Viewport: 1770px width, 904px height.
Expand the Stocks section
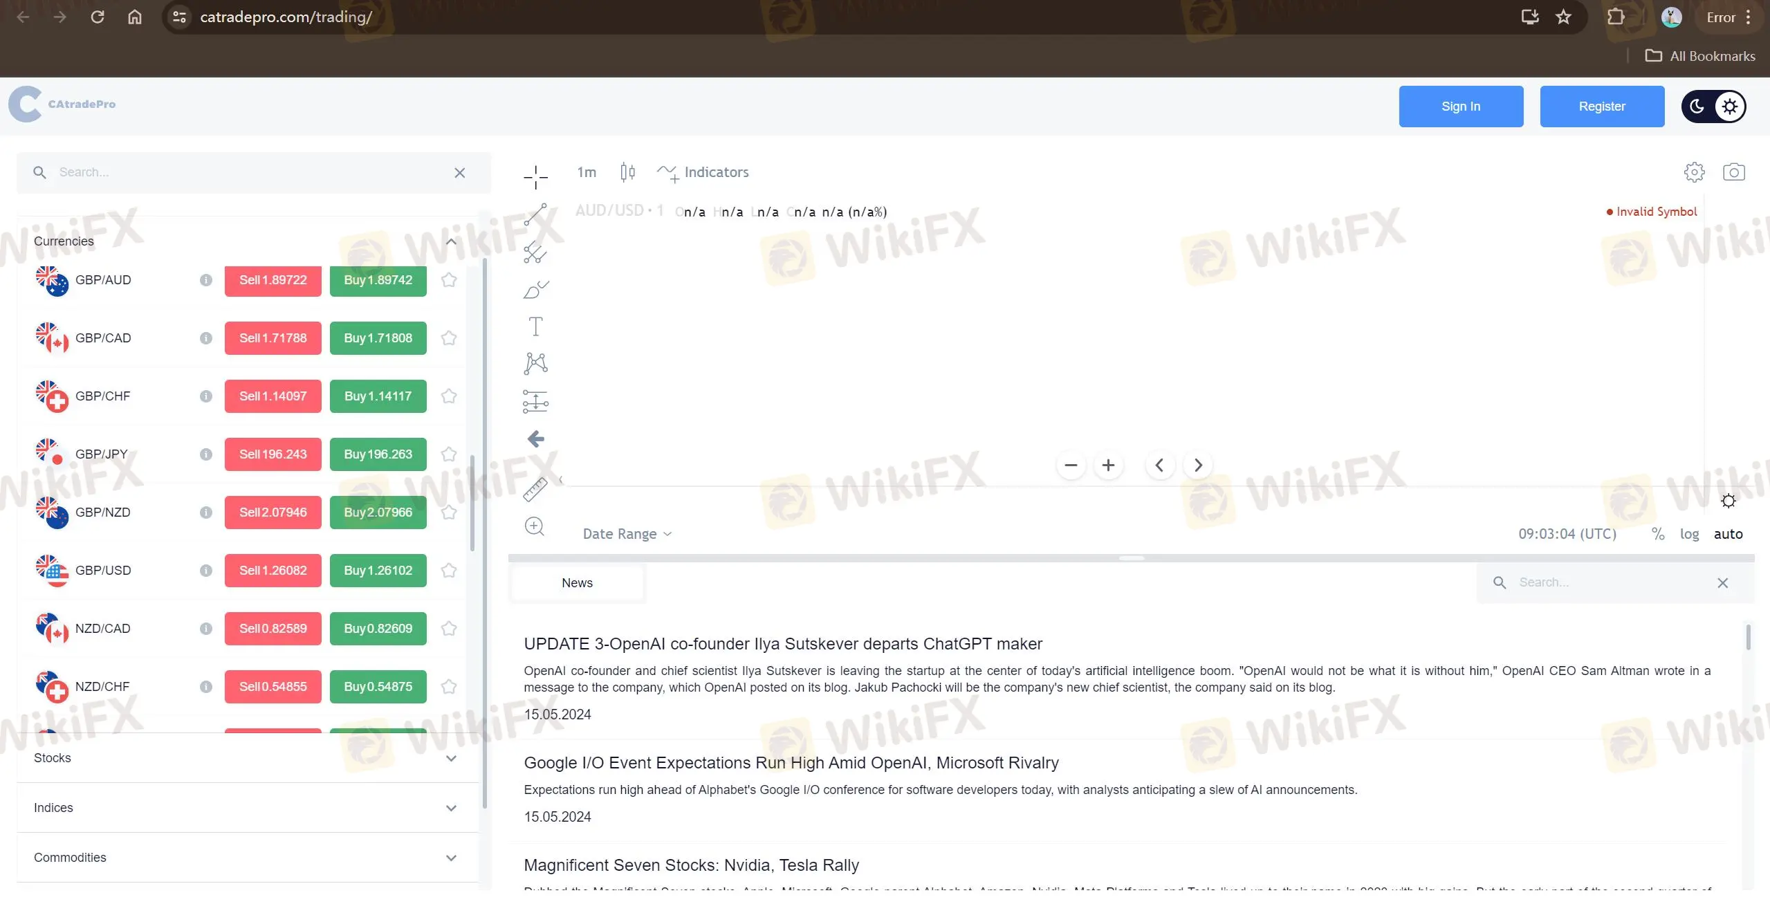pyautogui.click(x=450, y=757)
